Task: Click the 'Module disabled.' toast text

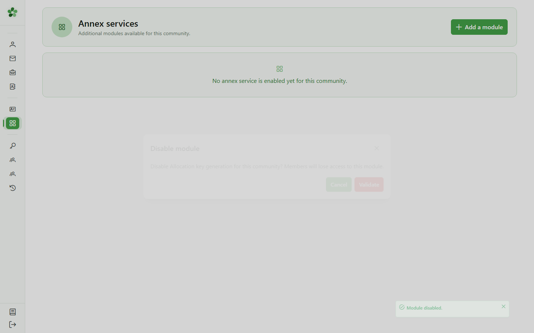Action: coord(424,308)
